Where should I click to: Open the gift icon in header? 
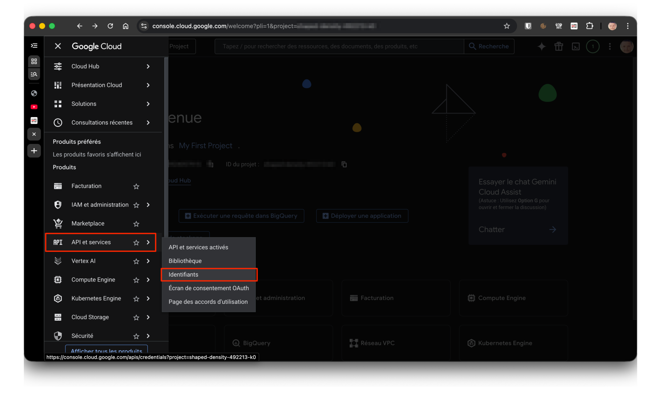pyautogui.click(x=559, y=46)
